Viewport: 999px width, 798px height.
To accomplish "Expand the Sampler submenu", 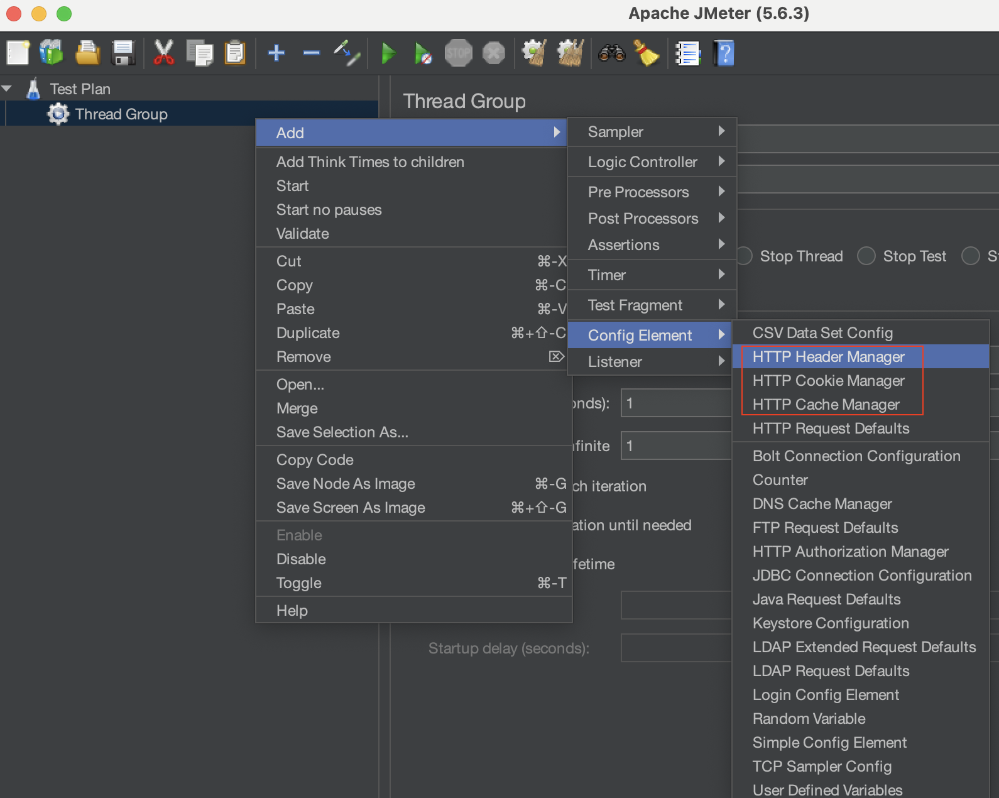I will point(652,132).
